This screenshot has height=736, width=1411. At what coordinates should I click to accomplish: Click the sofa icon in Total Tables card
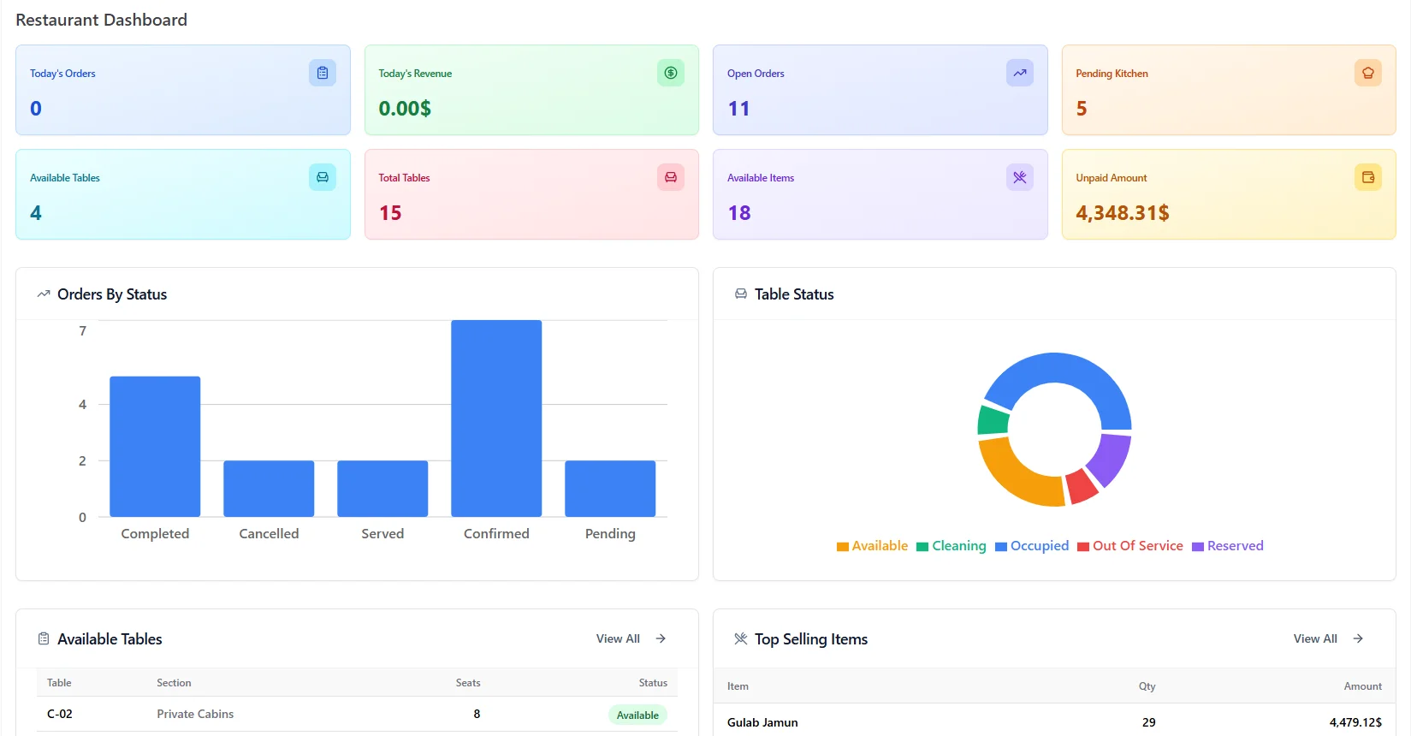click(671, 177)
